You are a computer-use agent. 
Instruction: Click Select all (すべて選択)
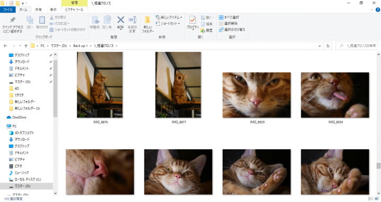click(x=229, y=17)
